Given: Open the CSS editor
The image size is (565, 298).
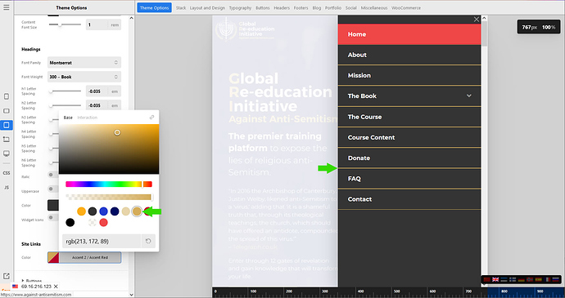Looking at the screenshot, I should pyautogui.click(x=7, y=173).
